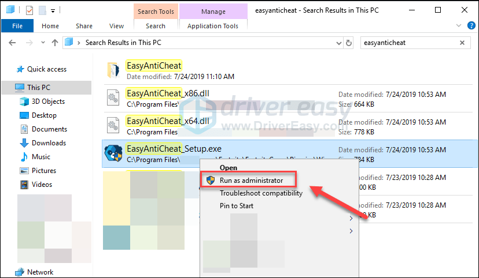Viewport: 479px width, 278px height.
Task: Select the EasyAntiCheat_x64.dll file icon
Action: (x=113, y=126)
